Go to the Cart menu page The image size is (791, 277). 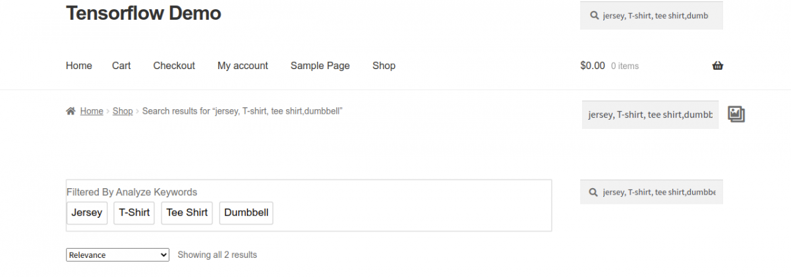(121, 66)
